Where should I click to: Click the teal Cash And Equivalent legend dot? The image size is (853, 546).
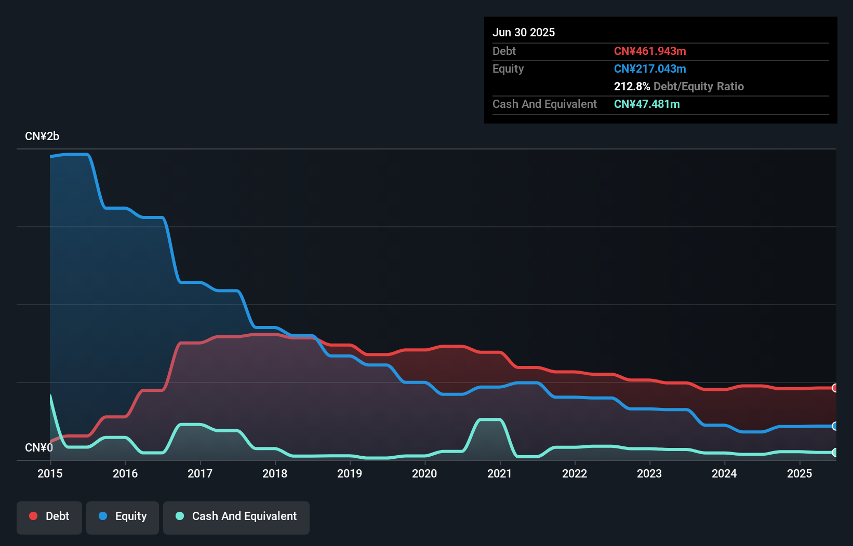[179, 516]
